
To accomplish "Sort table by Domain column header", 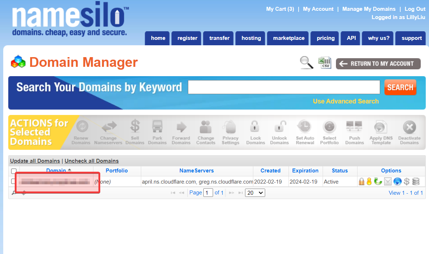I will 56,171.
